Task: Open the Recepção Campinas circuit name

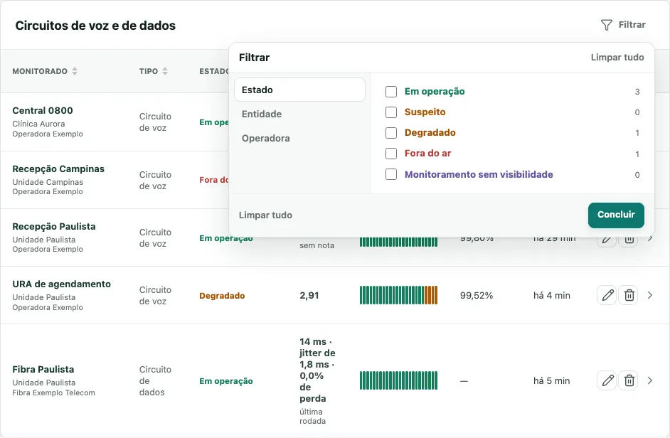Action: 58,169
